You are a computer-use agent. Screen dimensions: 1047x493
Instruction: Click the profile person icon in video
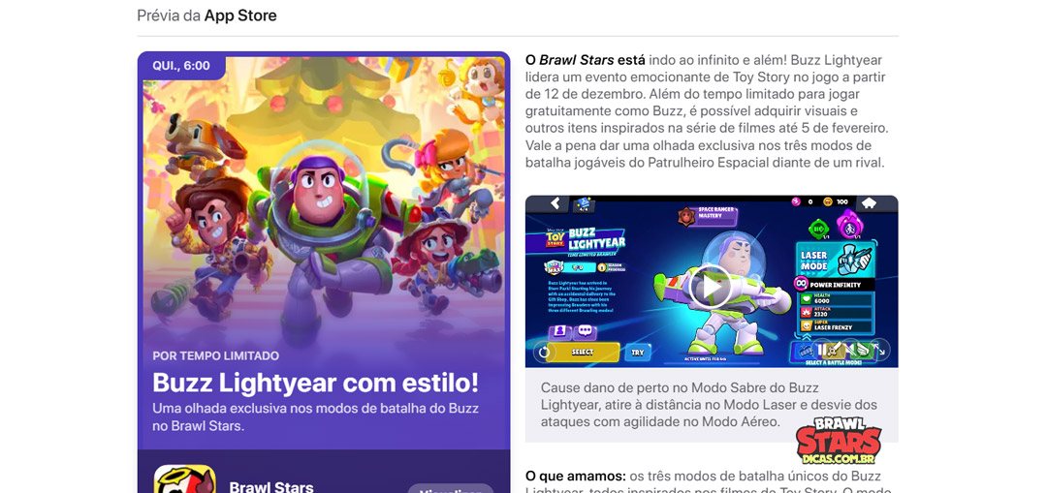(x=559, y=331)
